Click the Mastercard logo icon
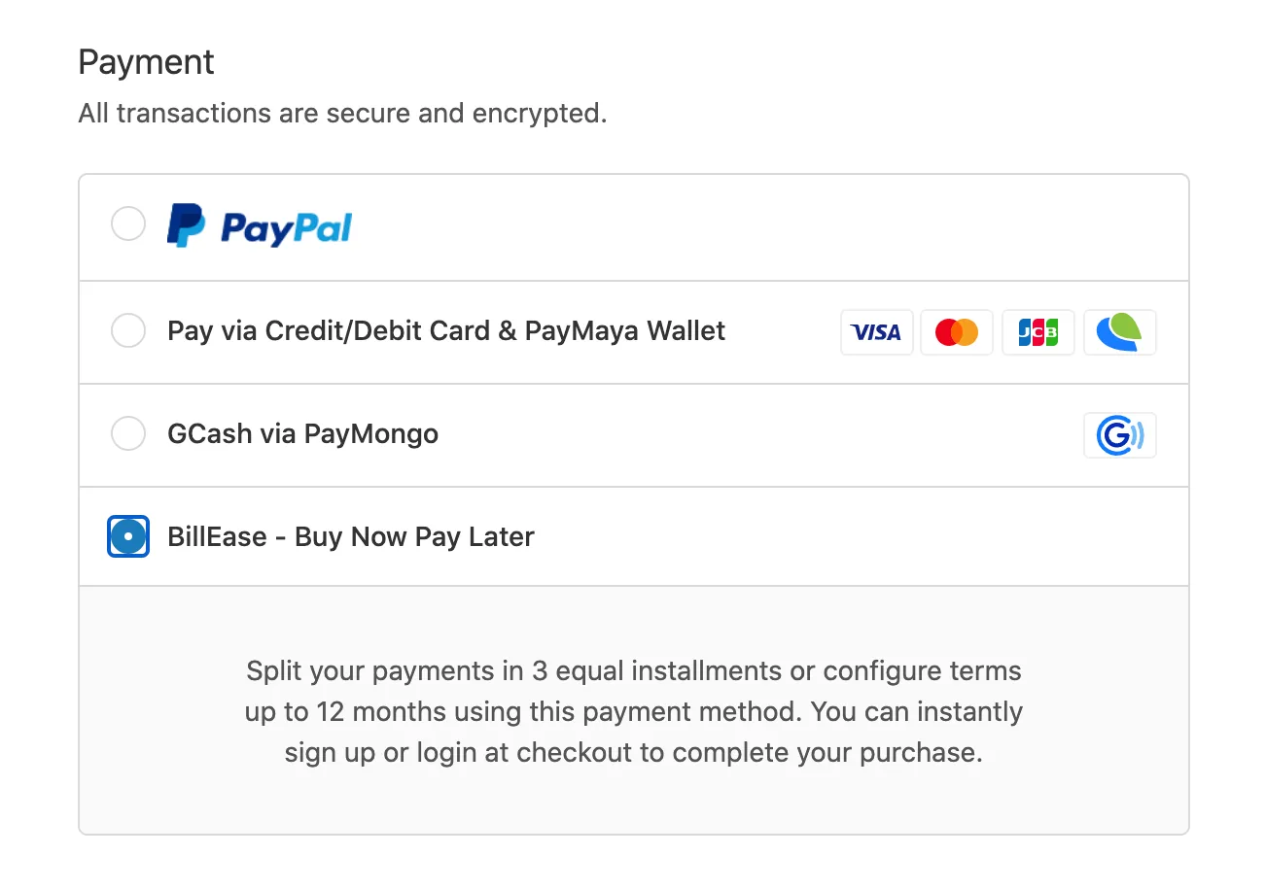Screen dimensions: 1266x890 pos(957,332)
